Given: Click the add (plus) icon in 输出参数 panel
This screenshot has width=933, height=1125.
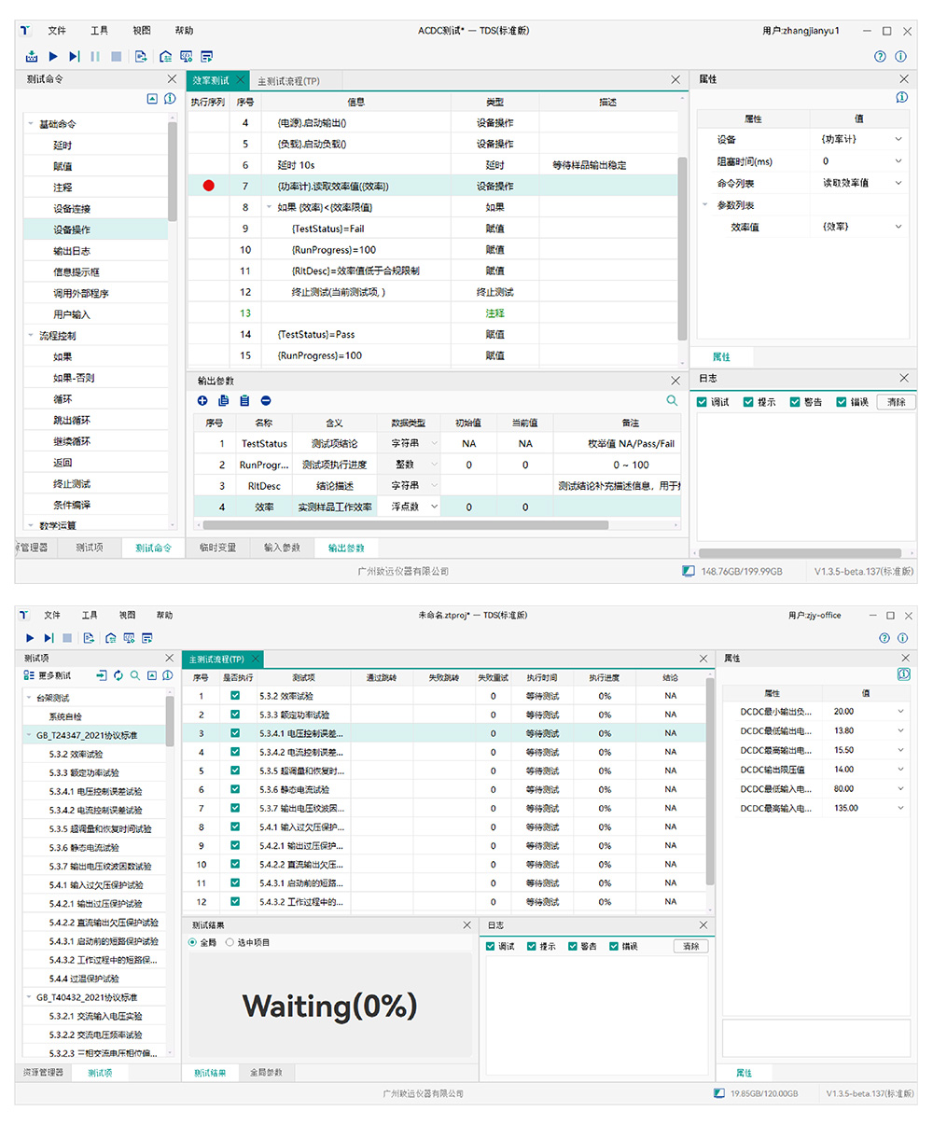Looking at the screenshot, I should coord(202,400).
